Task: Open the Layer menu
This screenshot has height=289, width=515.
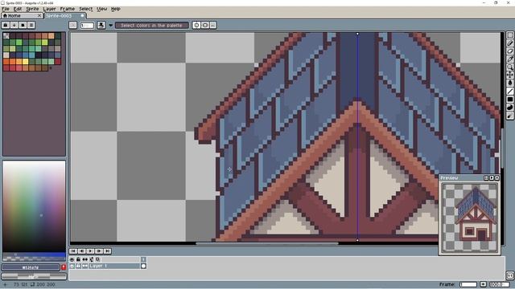Action: click(x=49, y=9)
